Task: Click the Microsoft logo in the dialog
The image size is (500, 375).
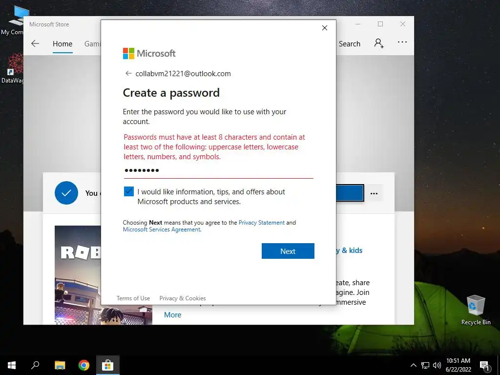Action: point(149,54)
